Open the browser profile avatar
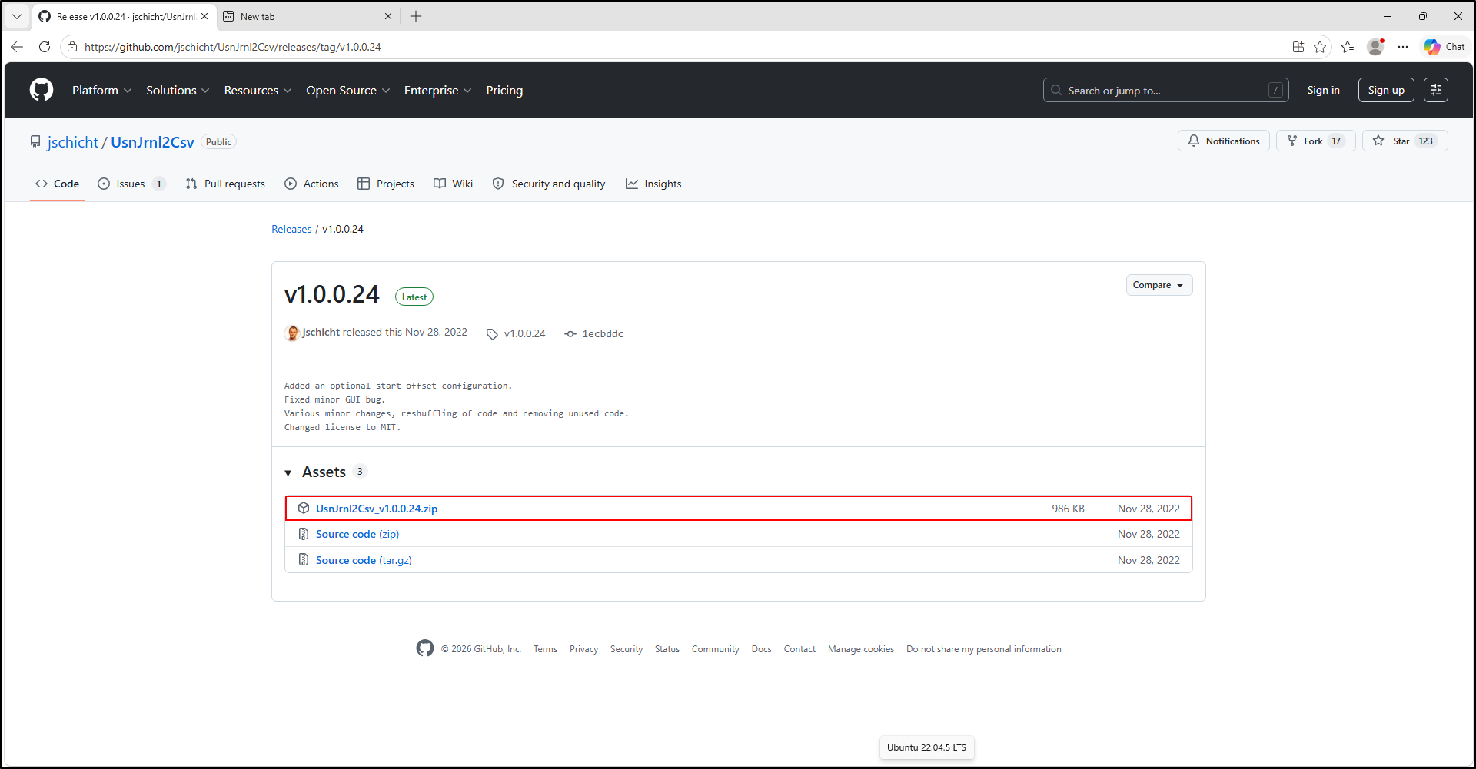This screenshot has width=1476, height=769. coord(1375,47)
